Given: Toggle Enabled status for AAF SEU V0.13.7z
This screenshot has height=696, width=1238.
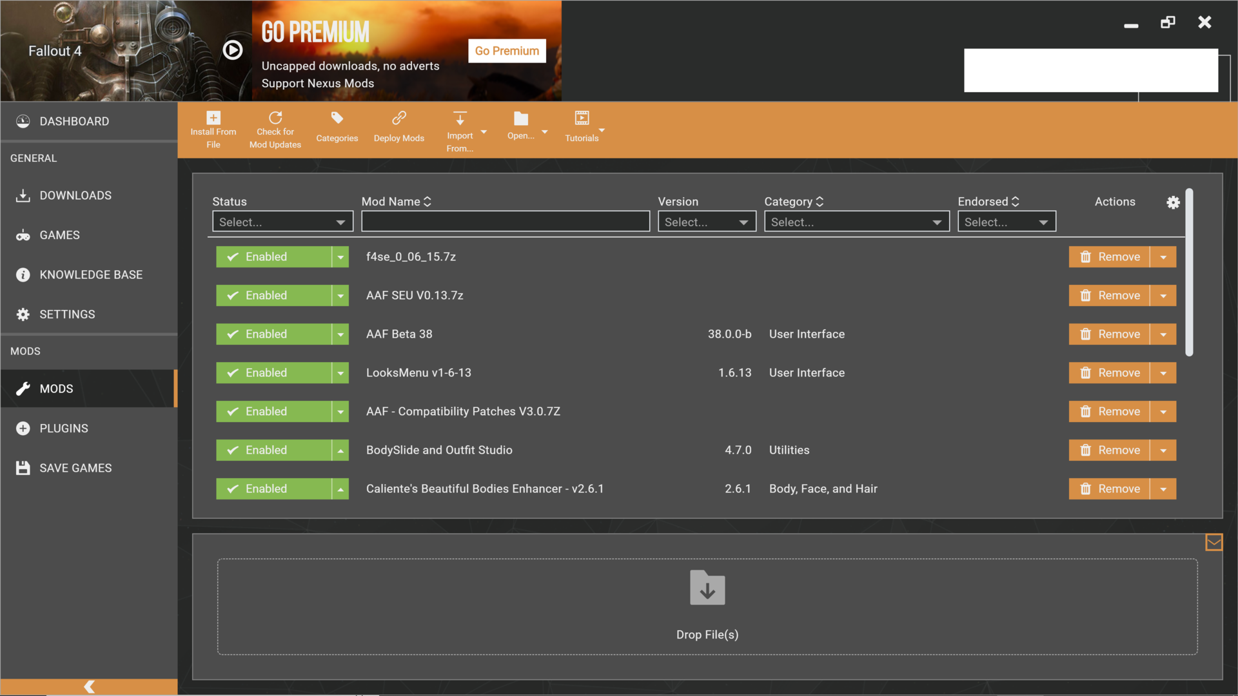Looking at the screenshot, I should coord(273,296).
